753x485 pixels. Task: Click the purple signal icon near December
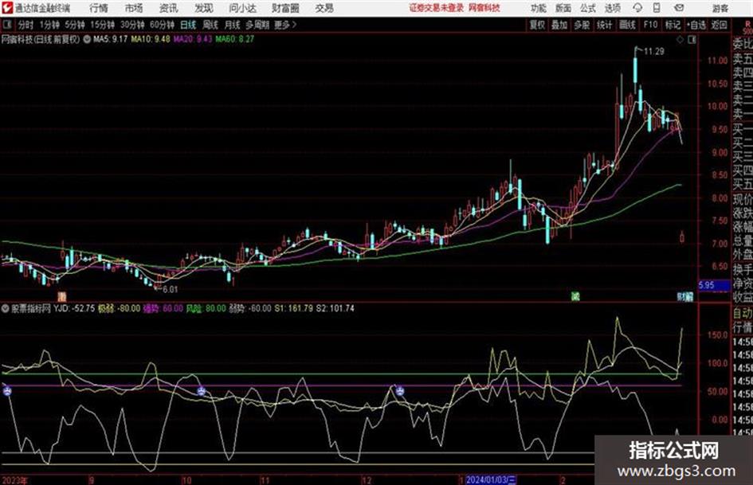pos(399,391)
